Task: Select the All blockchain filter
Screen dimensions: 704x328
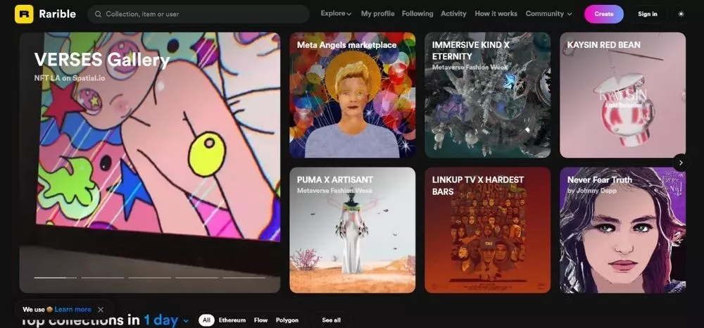Action: [x=206, y=320]
